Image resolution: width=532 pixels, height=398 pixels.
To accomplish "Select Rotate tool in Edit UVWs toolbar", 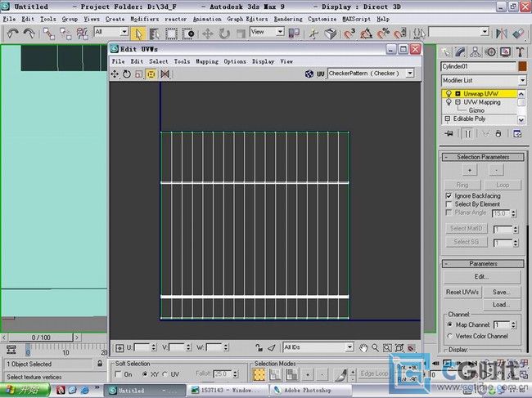I will 127,74.
